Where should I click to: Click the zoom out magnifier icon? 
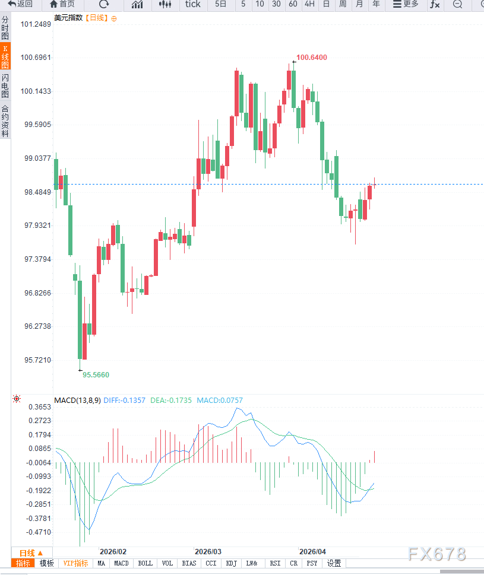(x=457, y=4)
